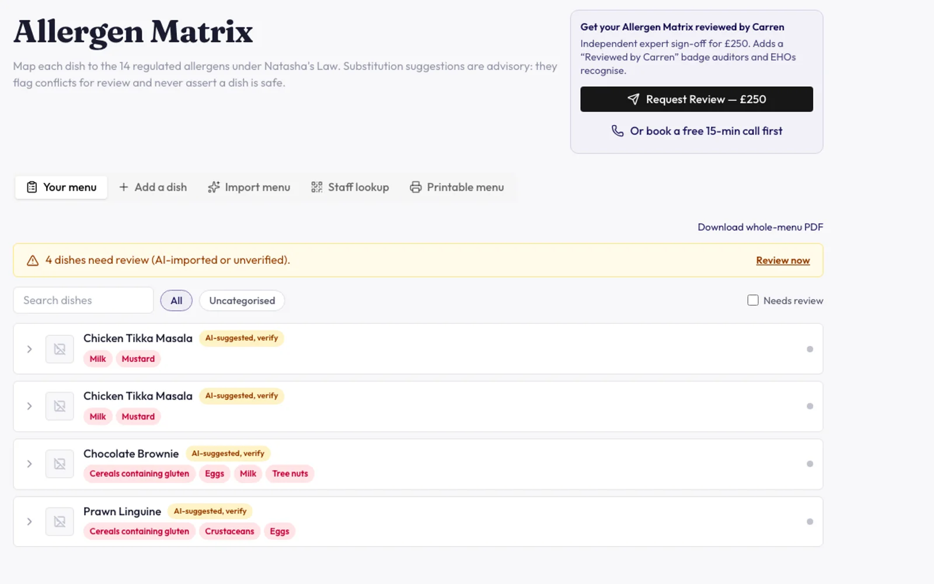The height and width of the screenshot is (584, 934).
Task: Click the Tree nuts allergen tag
Action: (290, 473)
